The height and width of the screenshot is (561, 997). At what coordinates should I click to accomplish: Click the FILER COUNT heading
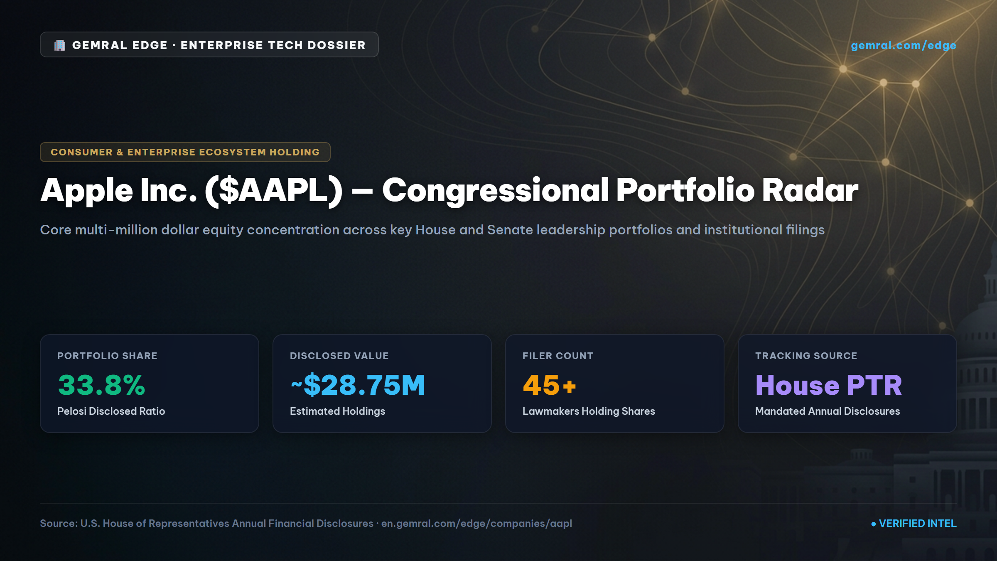tap(558, 356)
